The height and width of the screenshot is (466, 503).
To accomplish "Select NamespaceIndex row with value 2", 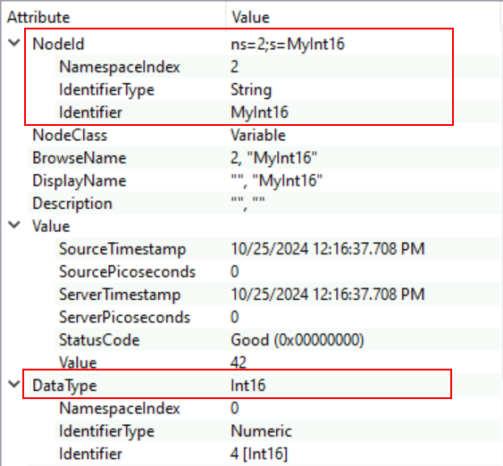I will 279,67.
